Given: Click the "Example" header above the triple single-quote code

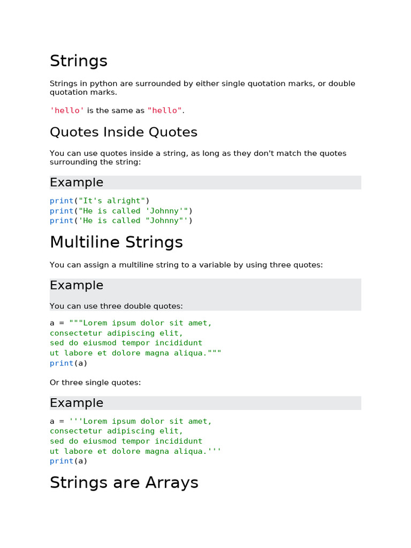Looking at the screenshot, I should click(205, 403).
